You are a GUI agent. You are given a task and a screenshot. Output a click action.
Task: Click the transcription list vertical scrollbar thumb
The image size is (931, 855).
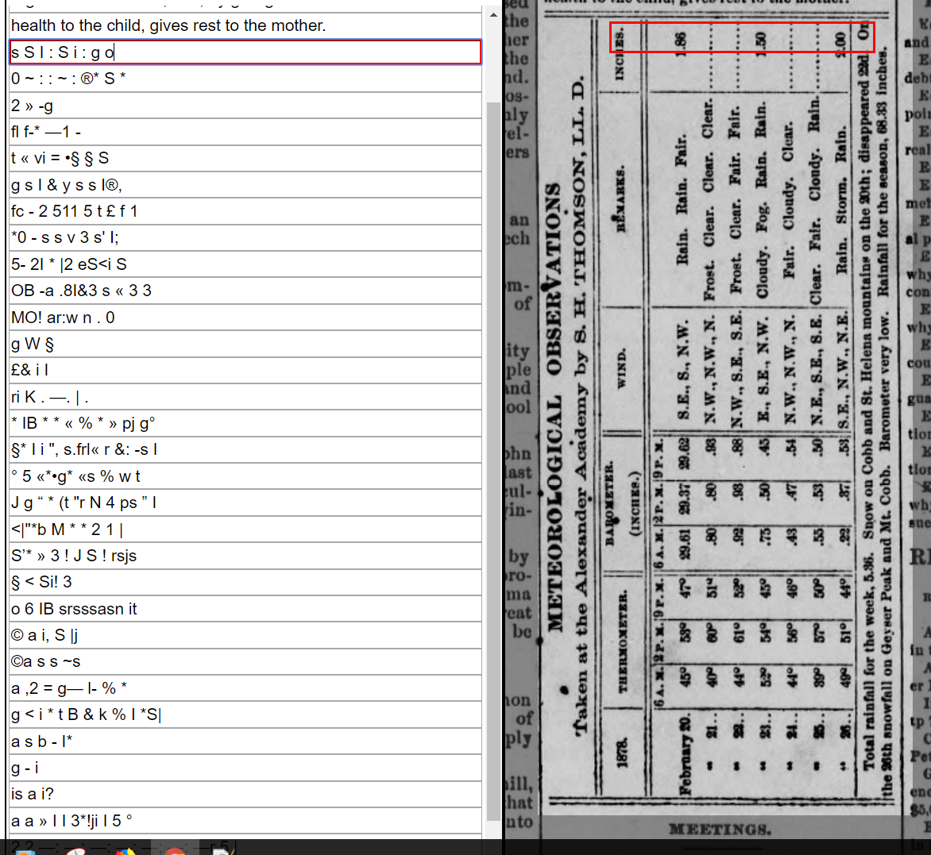[493, 461]
